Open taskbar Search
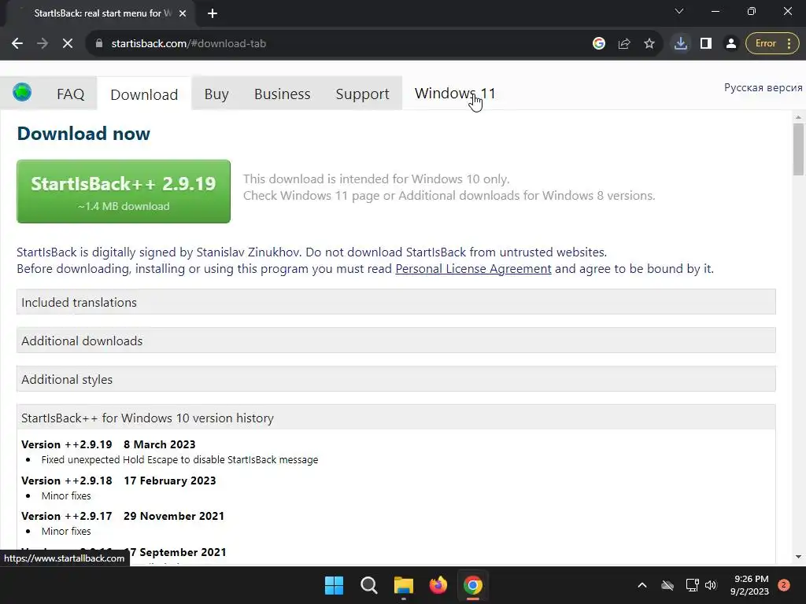Screen dimensions: 806x604 click(369, 585)
